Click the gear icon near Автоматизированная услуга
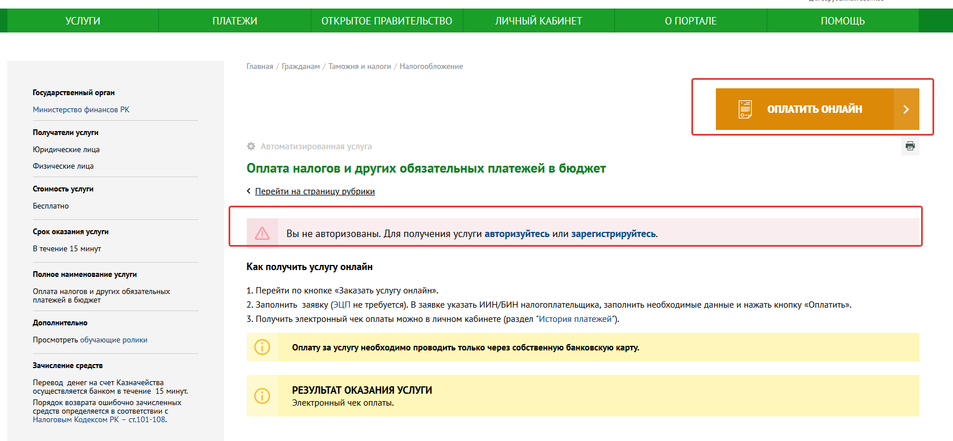This screenshot has height=441, width=953. pos(251,146)
